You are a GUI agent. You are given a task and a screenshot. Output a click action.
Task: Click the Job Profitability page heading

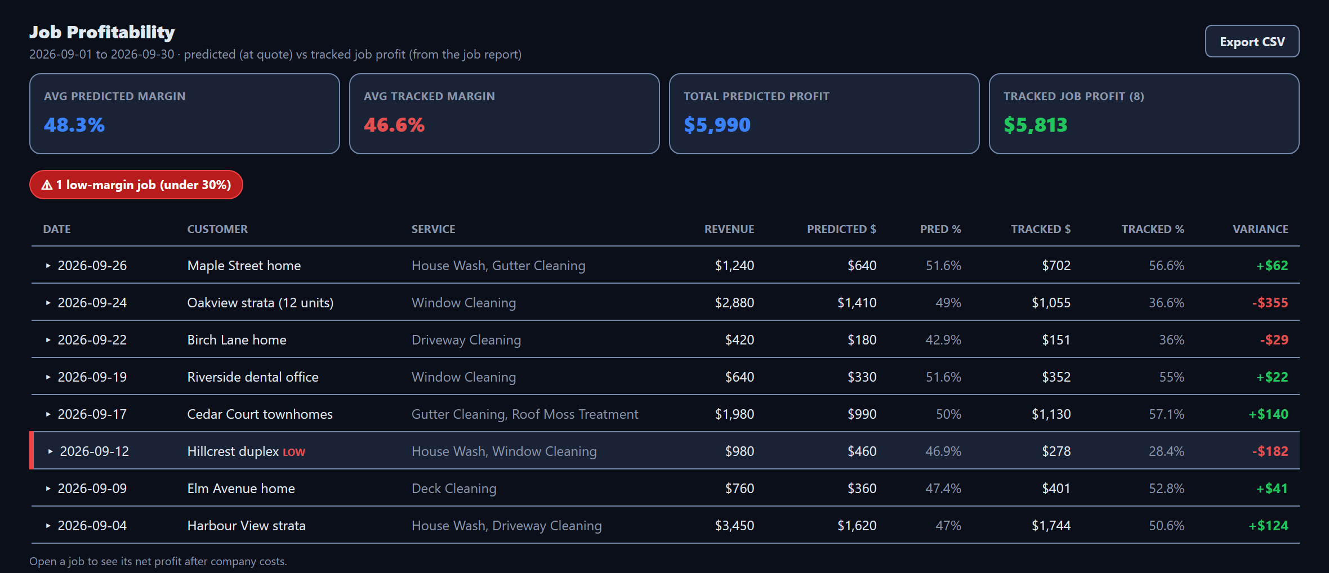102,32
